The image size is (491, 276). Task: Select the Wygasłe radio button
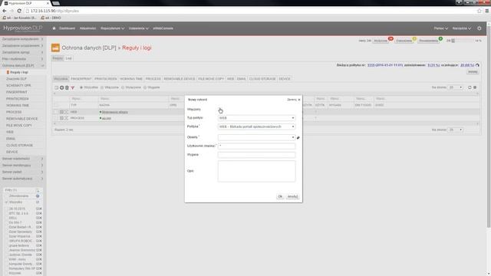145,87
